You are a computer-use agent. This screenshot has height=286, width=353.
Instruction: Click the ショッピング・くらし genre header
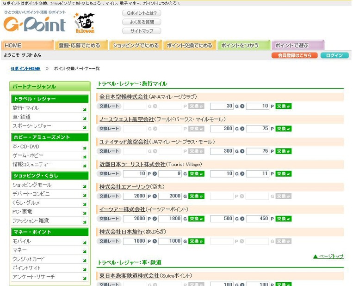tap(50, 176)
